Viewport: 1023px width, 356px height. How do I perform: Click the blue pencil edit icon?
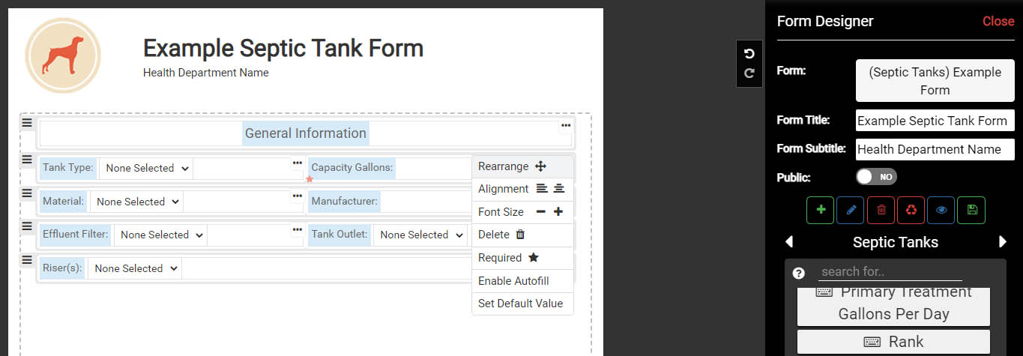(851, 210)
